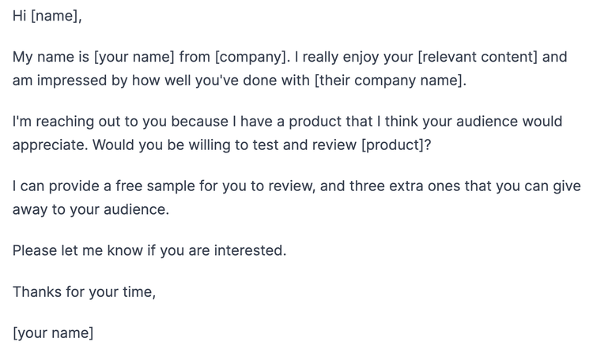Click the [name] placeholder in the greeting
Image resolution: width=593 pixels, height=353 pixels.
[56, 16]
